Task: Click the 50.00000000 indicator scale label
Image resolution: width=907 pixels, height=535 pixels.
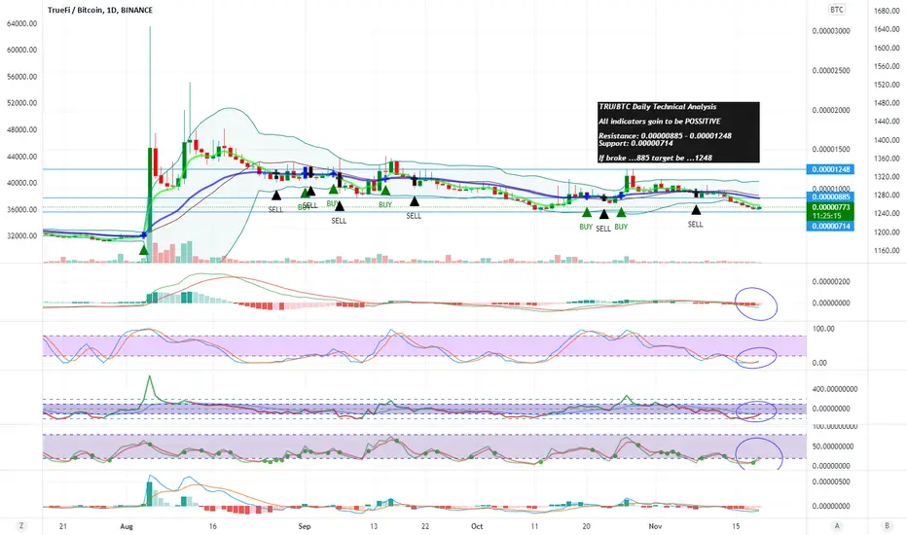Action: tap(833, 446)
